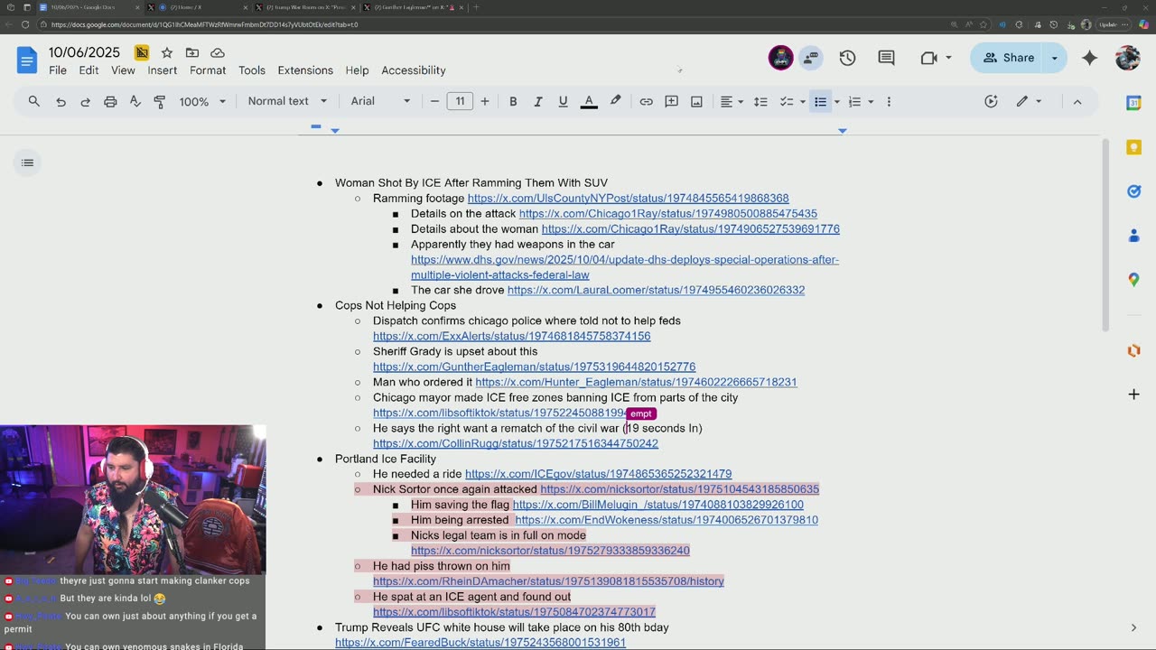Viewport: 1156px width, 650px height.
Task: Open the CollinRugg status link
Action: pos(515,443)
